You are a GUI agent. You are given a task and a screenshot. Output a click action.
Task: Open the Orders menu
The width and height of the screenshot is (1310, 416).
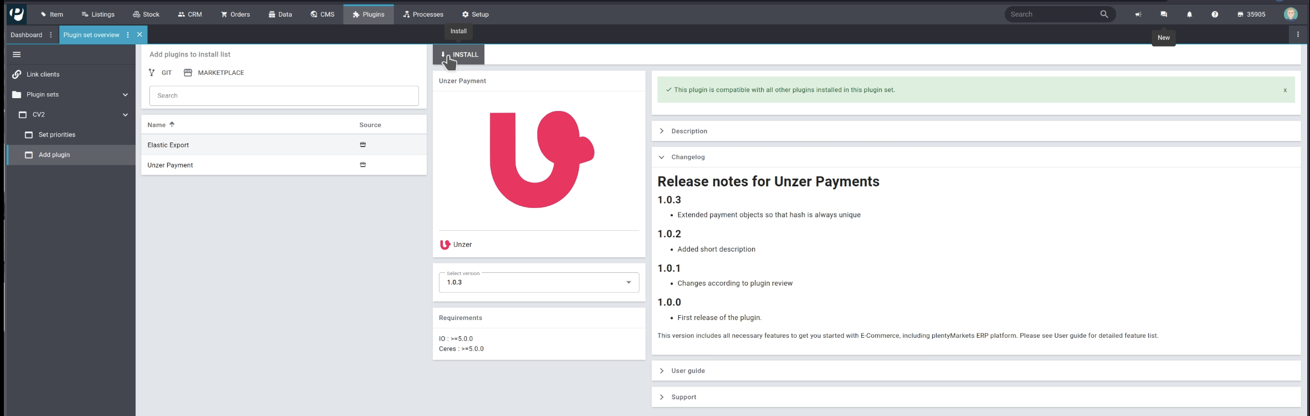(236, 14)
